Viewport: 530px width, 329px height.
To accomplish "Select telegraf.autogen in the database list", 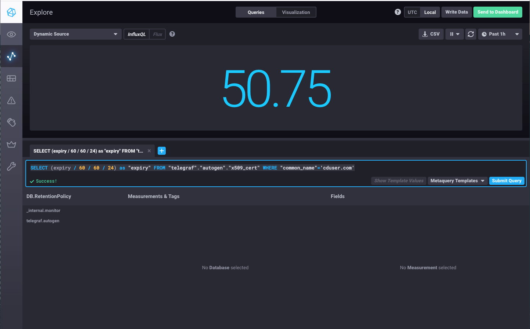I will tap(43, 221).
